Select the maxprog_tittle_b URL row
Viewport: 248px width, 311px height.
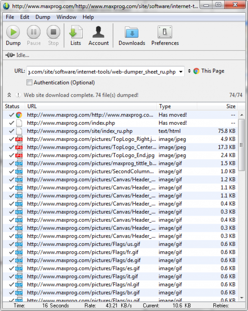tap(120, 163)
